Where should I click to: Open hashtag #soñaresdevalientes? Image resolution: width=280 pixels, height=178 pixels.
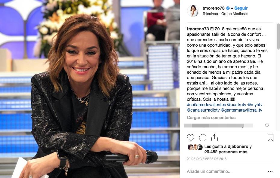pyautogui.click(x=206, y=105)
